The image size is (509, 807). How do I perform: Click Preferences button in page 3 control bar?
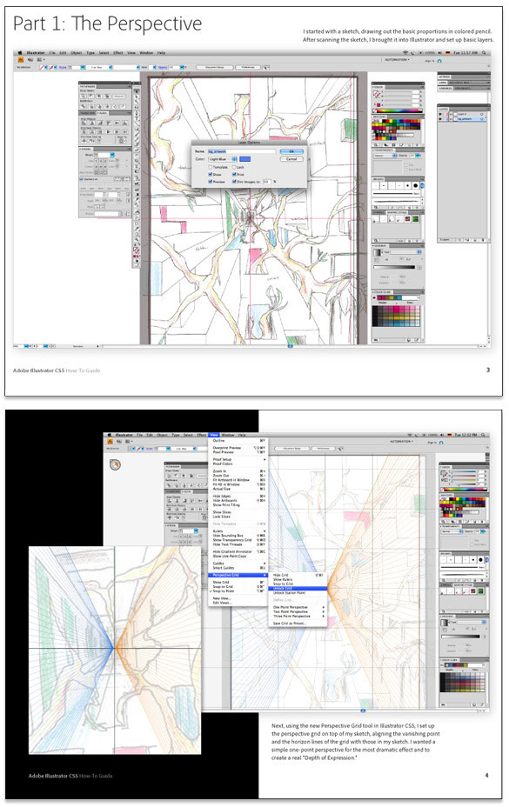pyautogui.click(x=248, y=68)
